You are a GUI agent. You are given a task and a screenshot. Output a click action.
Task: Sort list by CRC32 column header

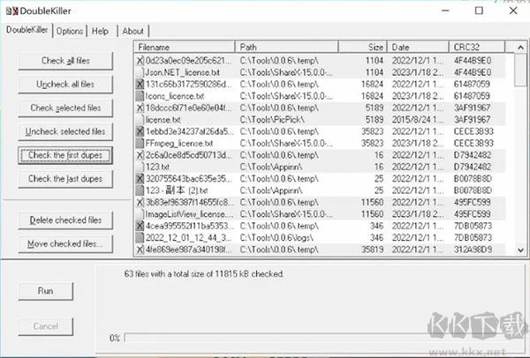point(477,48)
